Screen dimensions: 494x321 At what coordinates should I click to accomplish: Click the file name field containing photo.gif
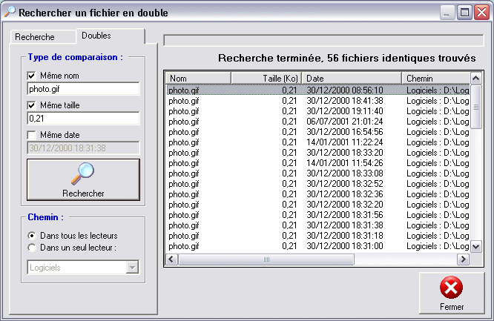pos(83,89)
